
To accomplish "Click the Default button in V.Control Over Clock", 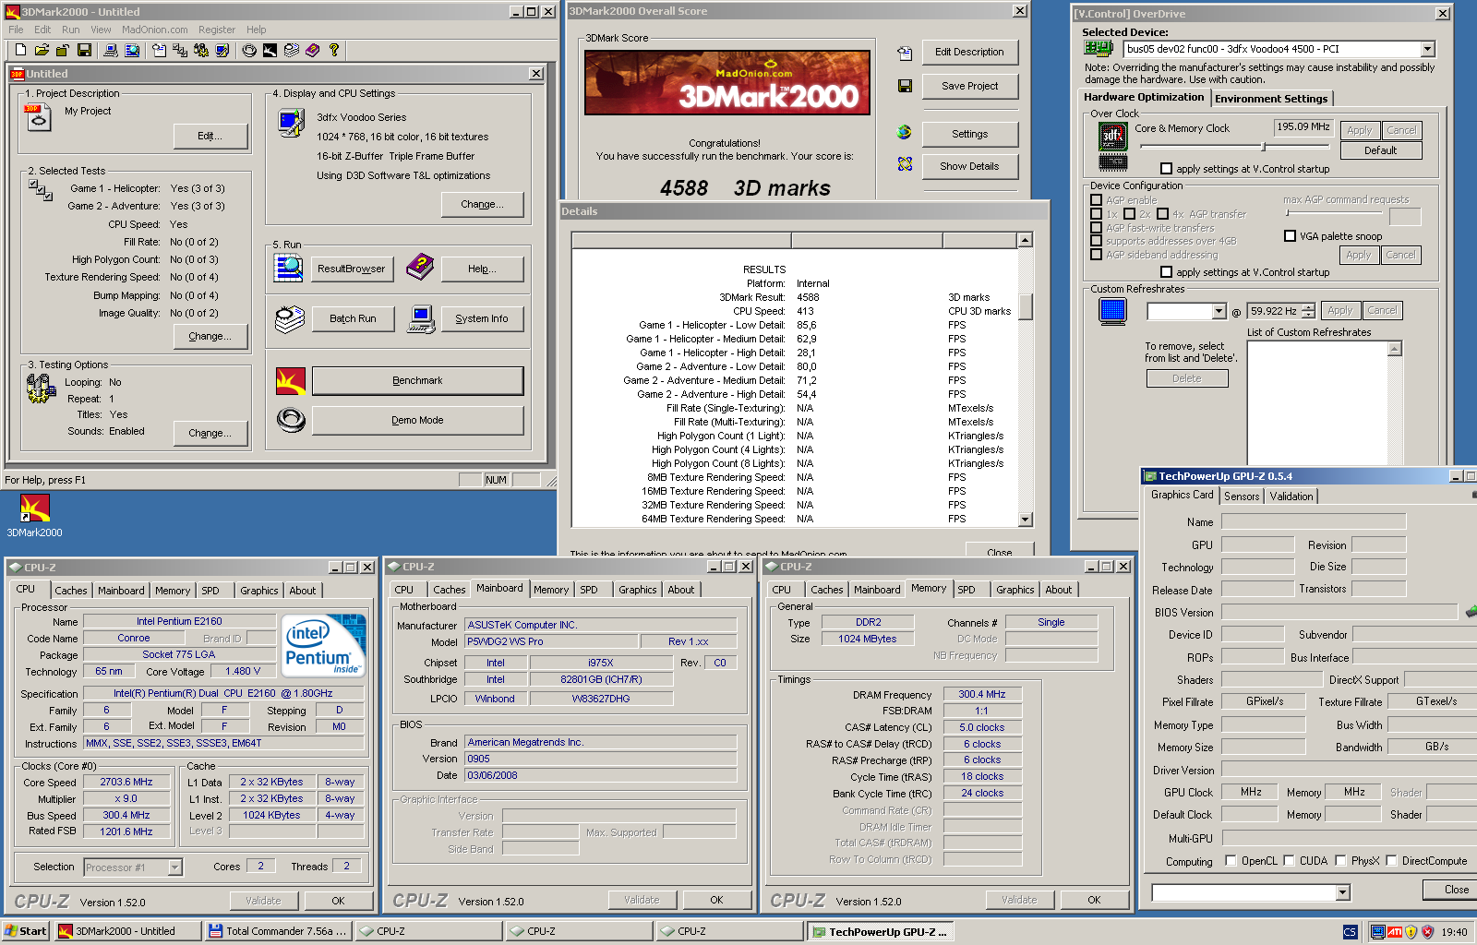I will (x=1380, y=150).
